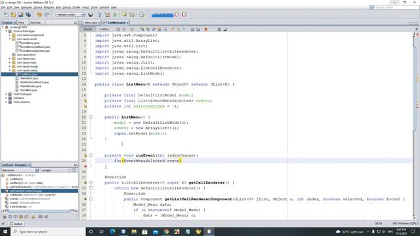Open the Output window button
Image resolution: width=420 pixels, height=236 pixels.
(x=16, y=224)
